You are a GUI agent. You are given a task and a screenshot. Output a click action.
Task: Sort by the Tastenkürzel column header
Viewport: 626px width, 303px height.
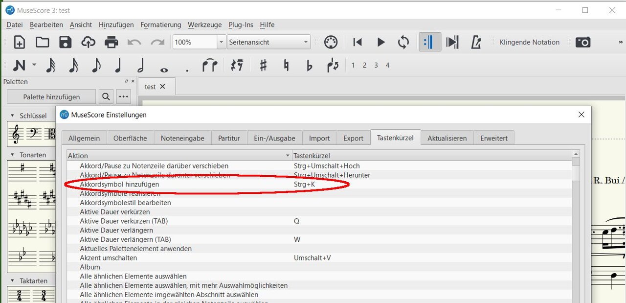click(431, 156)
